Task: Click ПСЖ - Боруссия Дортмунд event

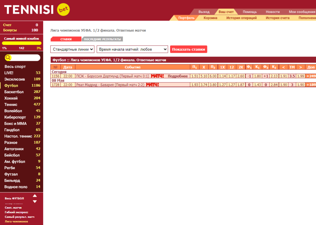Action: [x=112, y=76]
